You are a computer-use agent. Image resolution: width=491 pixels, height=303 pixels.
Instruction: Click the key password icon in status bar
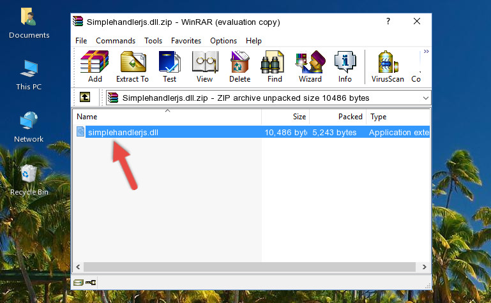click(x=91, y=283)
